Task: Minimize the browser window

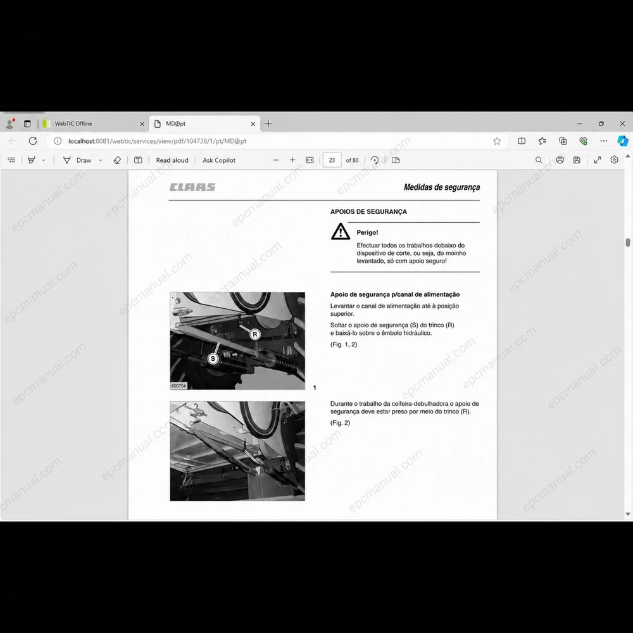Action: pos(580,123)
